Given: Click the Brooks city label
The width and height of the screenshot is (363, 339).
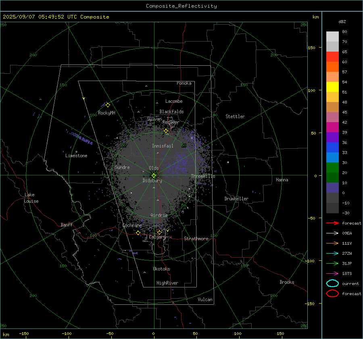Looking at the screenshot, I should [287, 282].
